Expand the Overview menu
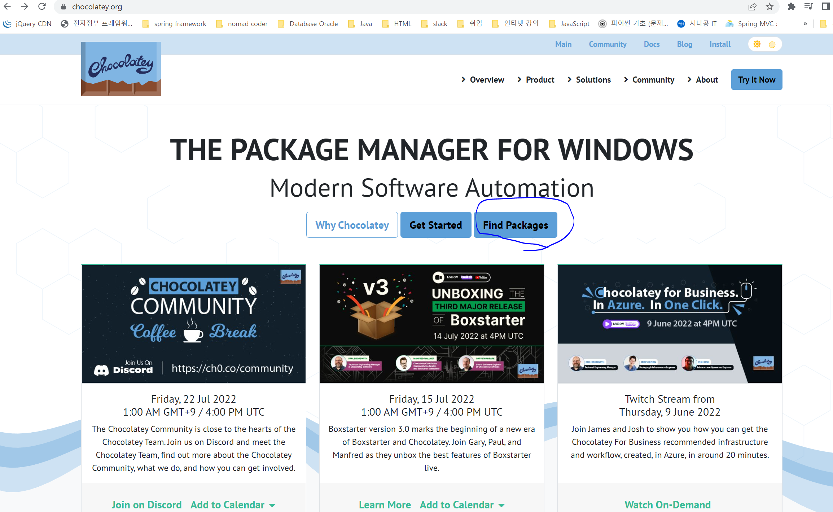This screenshot has width=833, height=512. click(x=483, y=80)
